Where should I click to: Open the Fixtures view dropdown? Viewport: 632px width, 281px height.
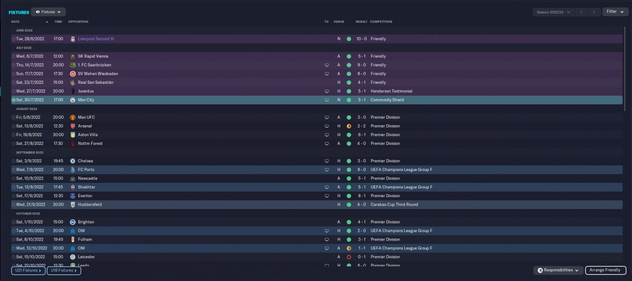point(48,12)
